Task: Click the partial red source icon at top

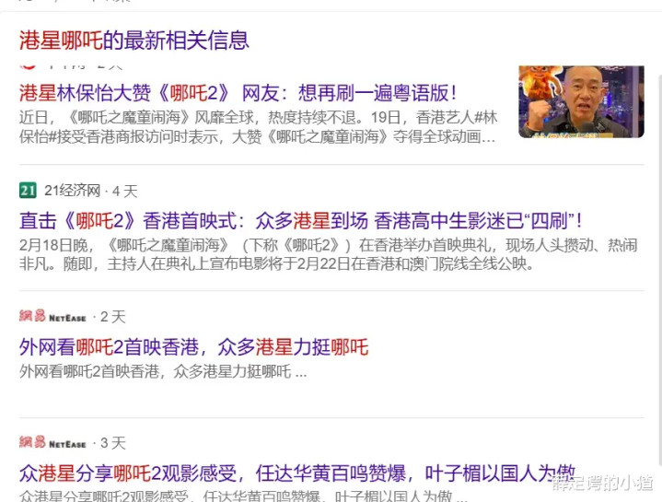Action: coord(28,66)
